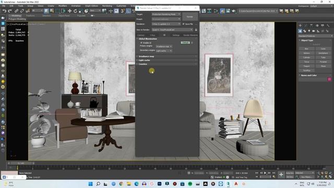Open the pink object color swatch

tap(329, 79)
